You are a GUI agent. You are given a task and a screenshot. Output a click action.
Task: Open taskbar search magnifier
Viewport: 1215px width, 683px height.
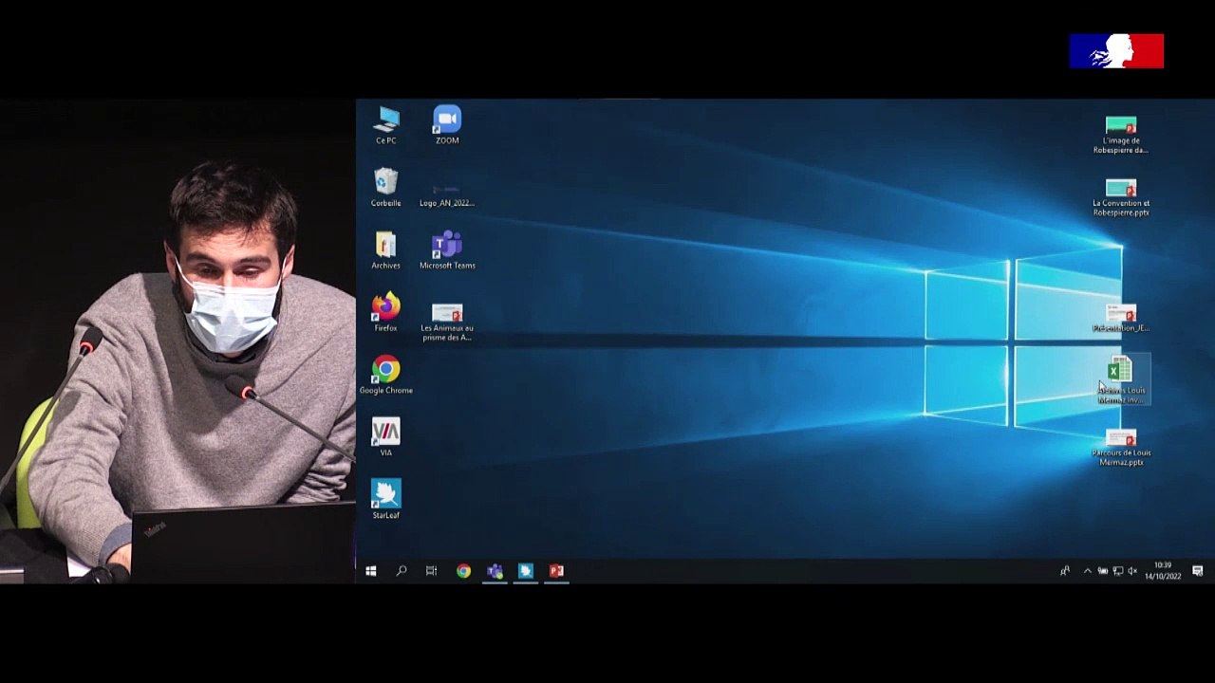[x=402, y=571]
